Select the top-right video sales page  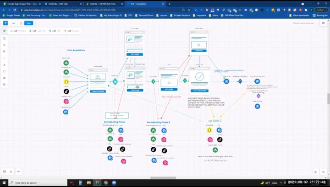199,43
